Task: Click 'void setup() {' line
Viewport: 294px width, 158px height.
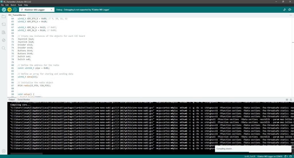Action: click(26, 94)
